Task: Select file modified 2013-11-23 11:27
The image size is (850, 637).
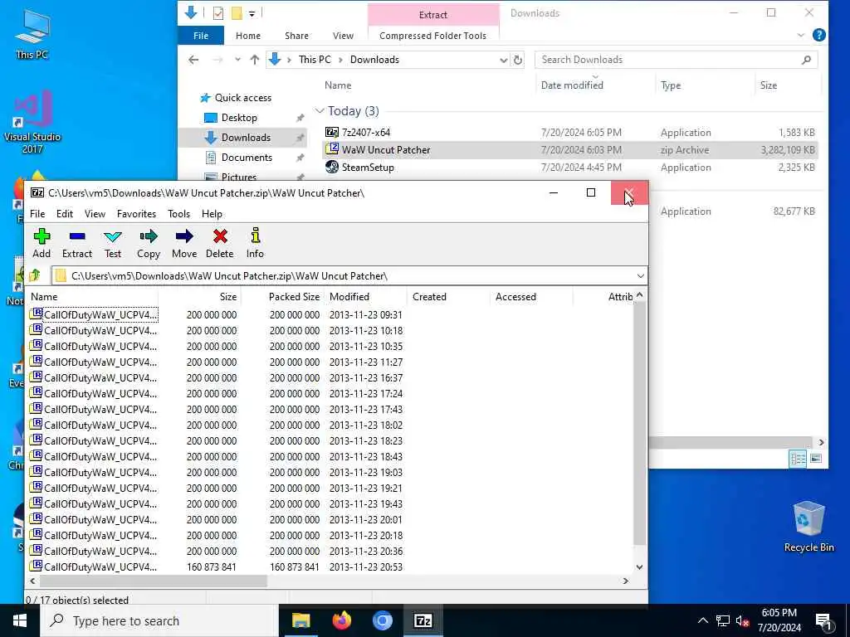Action: pos(330,362)
